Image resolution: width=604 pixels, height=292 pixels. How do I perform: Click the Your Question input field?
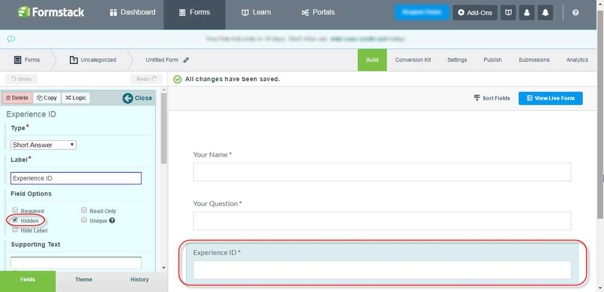pyautogui.click(x=382, y=221)
